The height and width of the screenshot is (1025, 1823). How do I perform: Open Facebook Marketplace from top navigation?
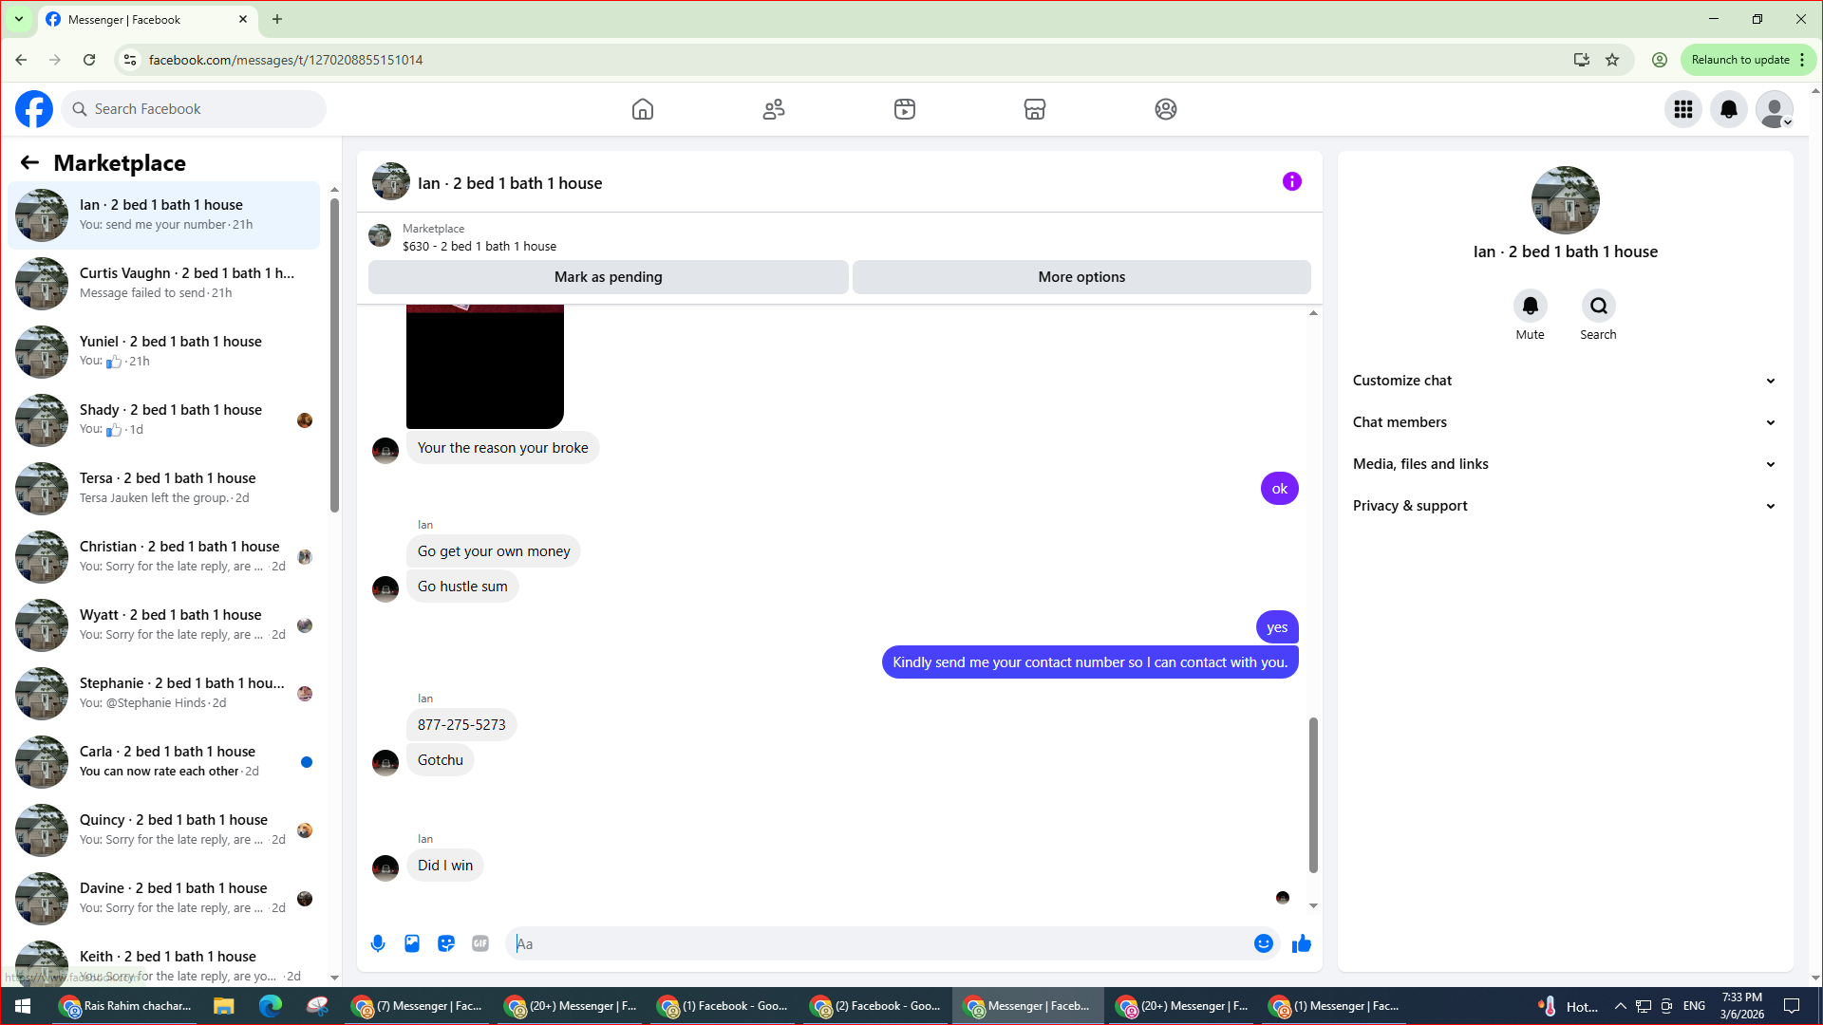pos(1035,109)
